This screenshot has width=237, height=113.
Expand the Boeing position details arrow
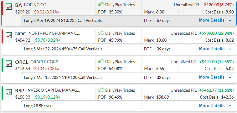click(x=230, y=21)
